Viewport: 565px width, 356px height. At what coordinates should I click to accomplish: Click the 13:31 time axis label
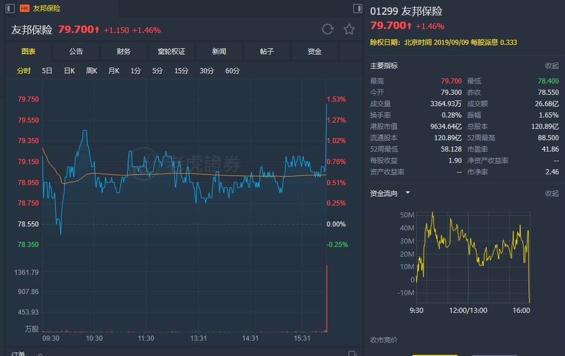point(199,338)
